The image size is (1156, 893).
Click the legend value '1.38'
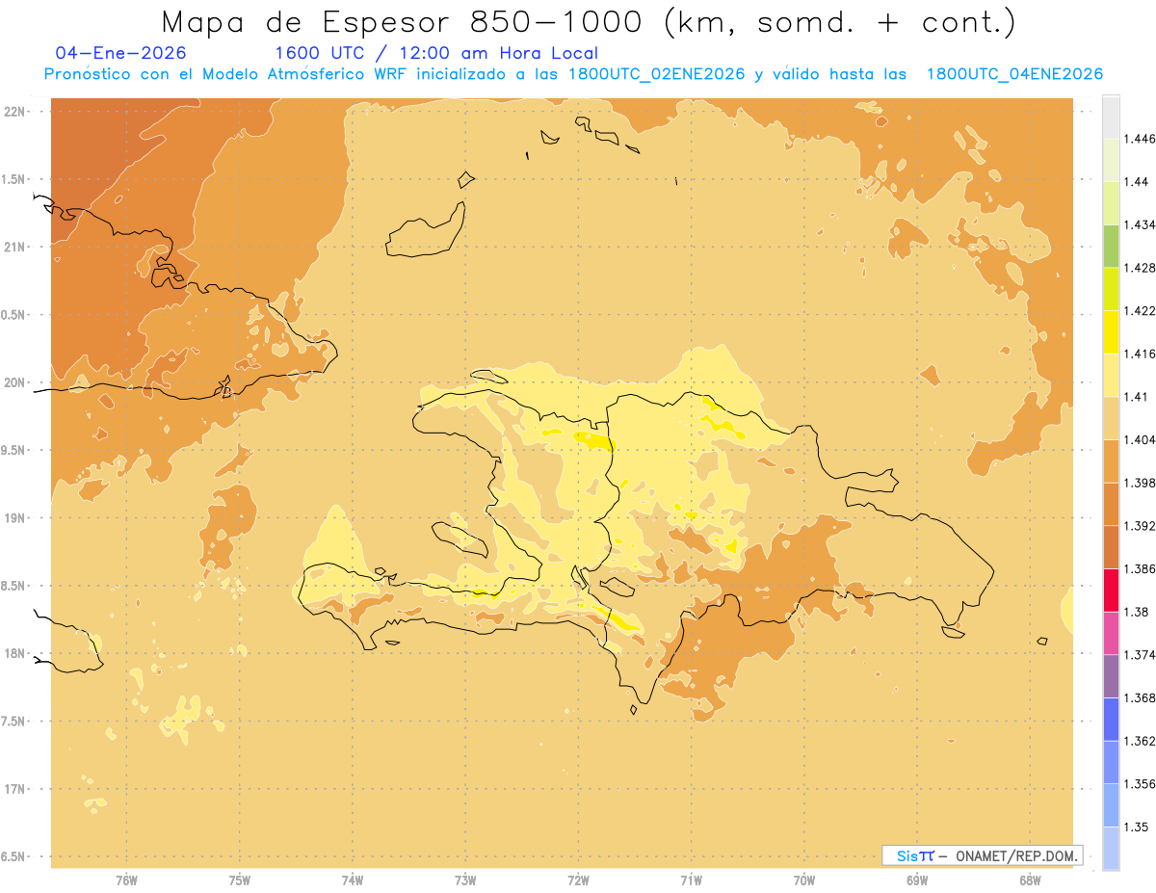(x=1137, y=612)
